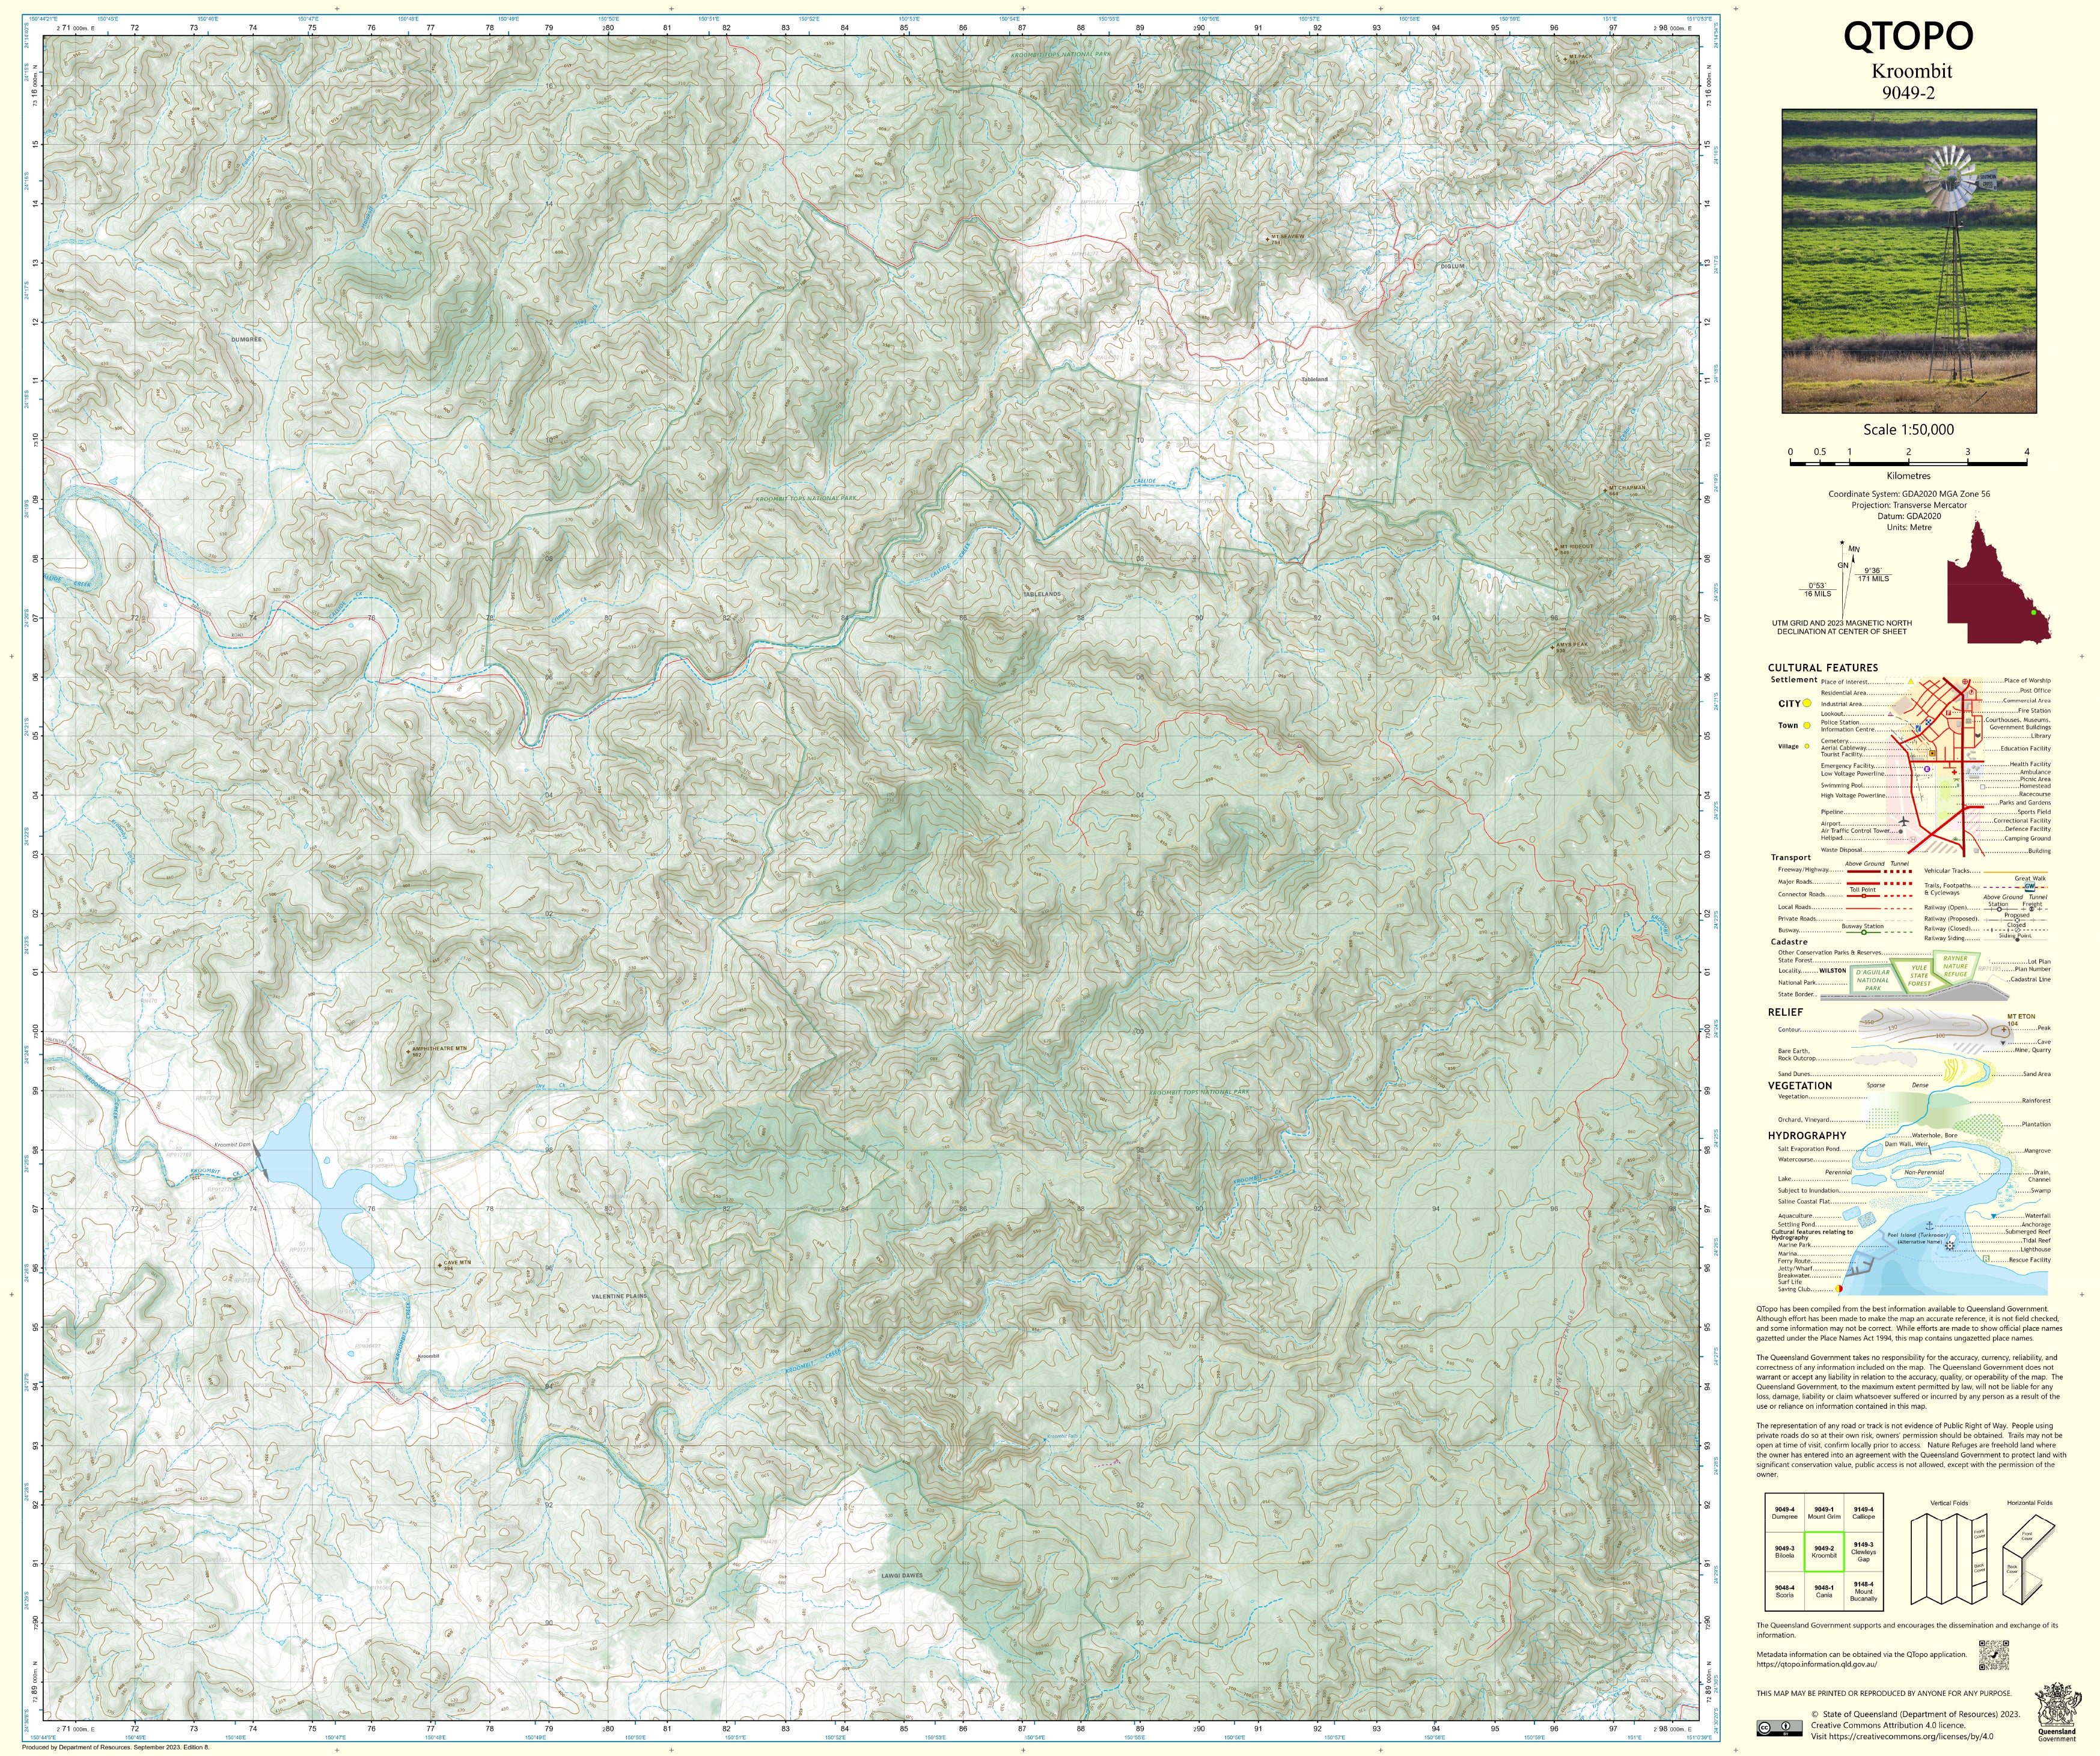This screenshot has height=1756, width=2100.
Task: Click the green location marker on Queensland map
Action: coord(2033,612)
